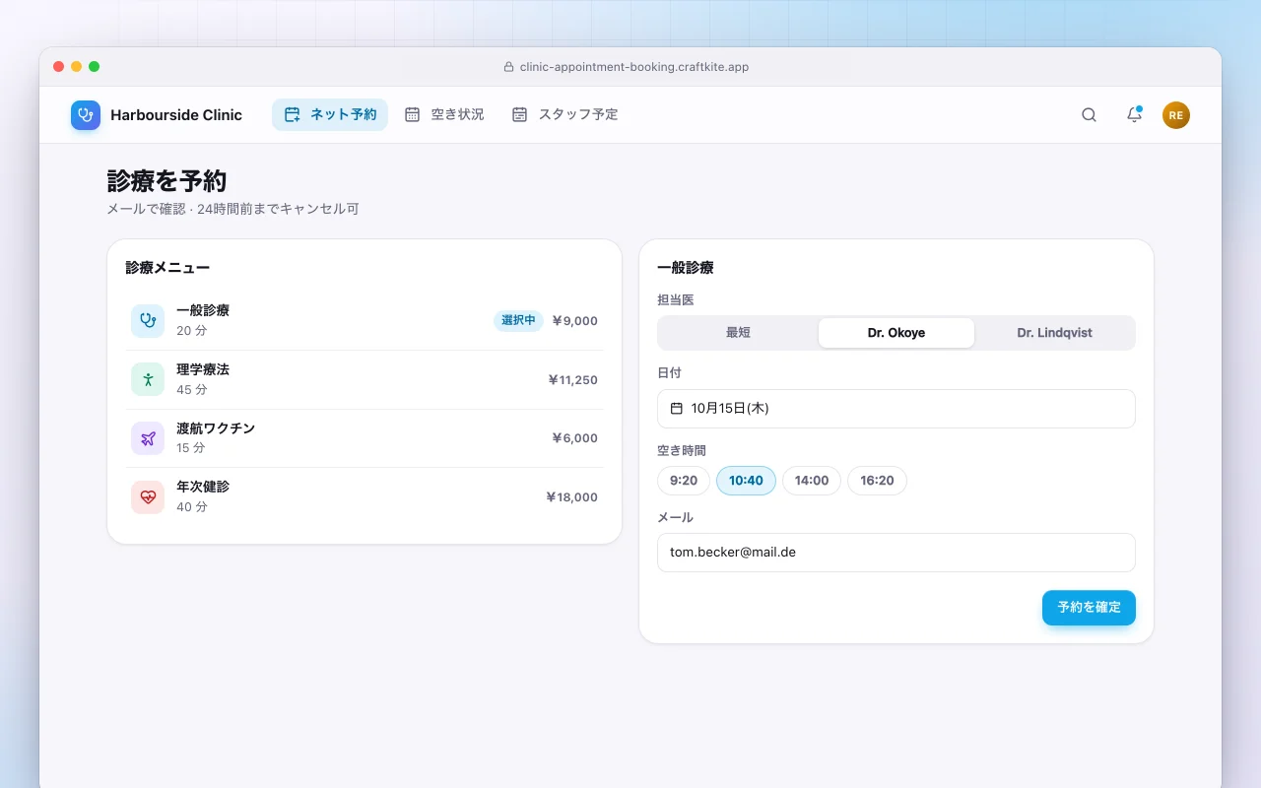Open the date picker showing 10月15日(木)
Screen dimensions: 1261x788
pos(896,409)
